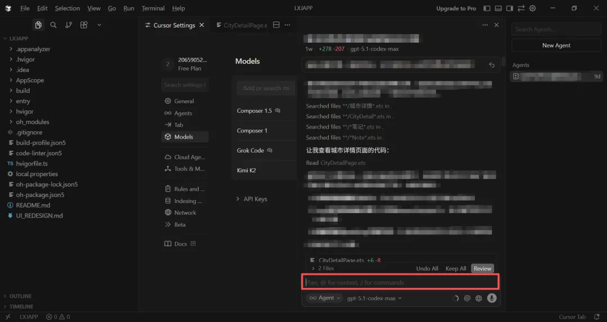Open the Help menu

[x=179, y=8]
